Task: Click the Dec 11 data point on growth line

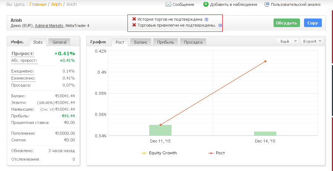Action: coord(160,125)
